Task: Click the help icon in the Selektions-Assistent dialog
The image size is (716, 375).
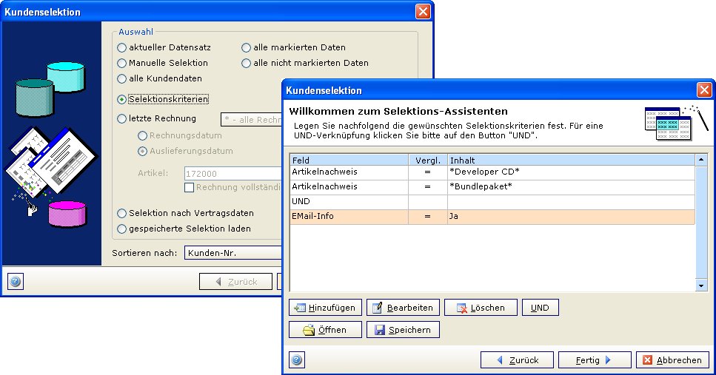Action: point(297,360)
